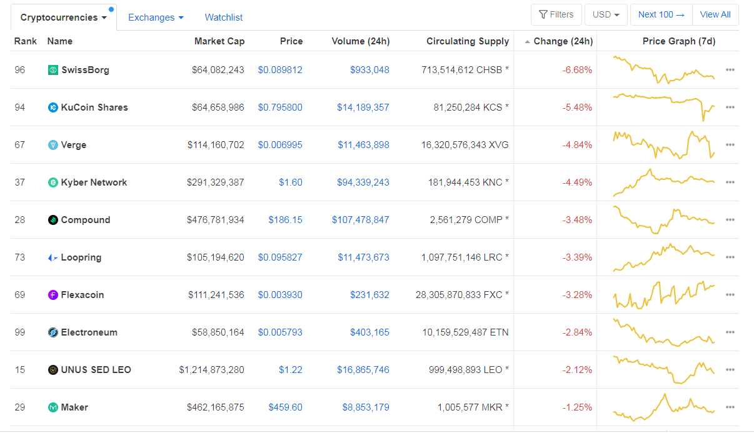
Task: Open the Compound coin name link
Action: click(86, 220)
